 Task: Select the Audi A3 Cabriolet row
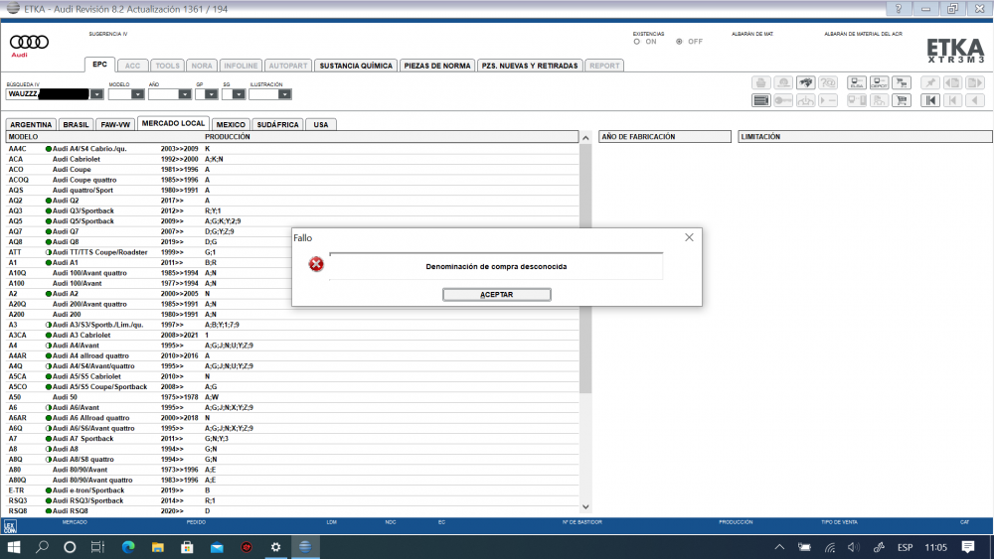[x=292, y=336]
